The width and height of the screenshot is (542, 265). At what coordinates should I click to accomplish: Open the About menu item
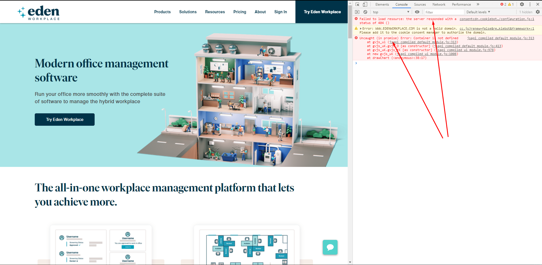(x=260, y=12)
